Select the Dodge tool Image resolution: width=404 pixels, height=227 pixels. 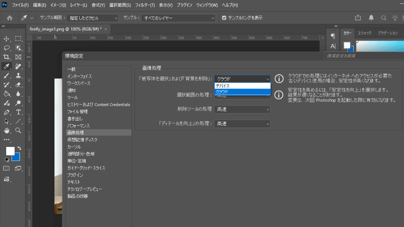(x=18, y=103)
